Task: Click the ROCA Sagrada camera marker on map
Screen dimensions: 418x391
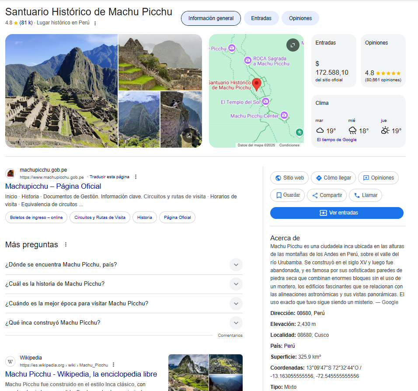Action: click(248, 60)
